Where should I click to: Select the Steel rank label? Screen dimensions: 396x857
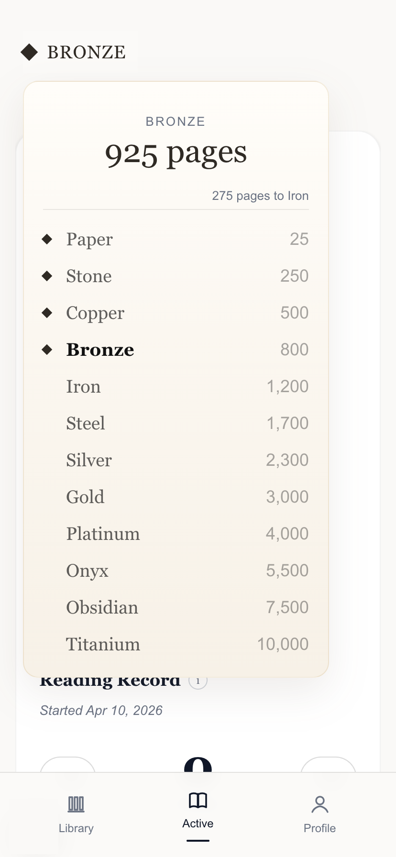coord(86,423)
